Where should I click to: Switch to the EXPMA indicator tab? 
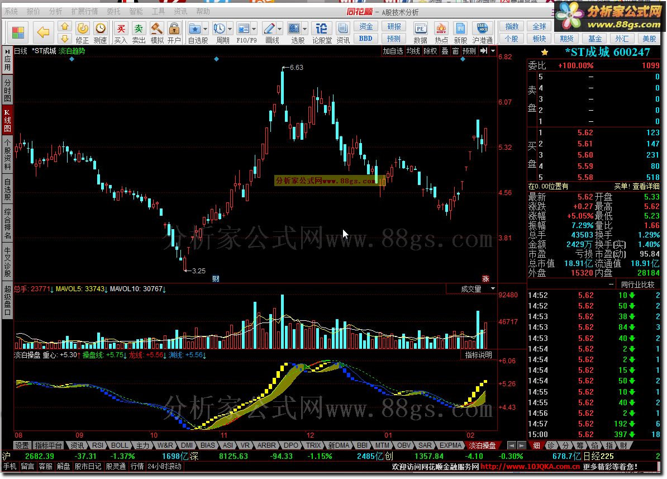pos(450,445)
